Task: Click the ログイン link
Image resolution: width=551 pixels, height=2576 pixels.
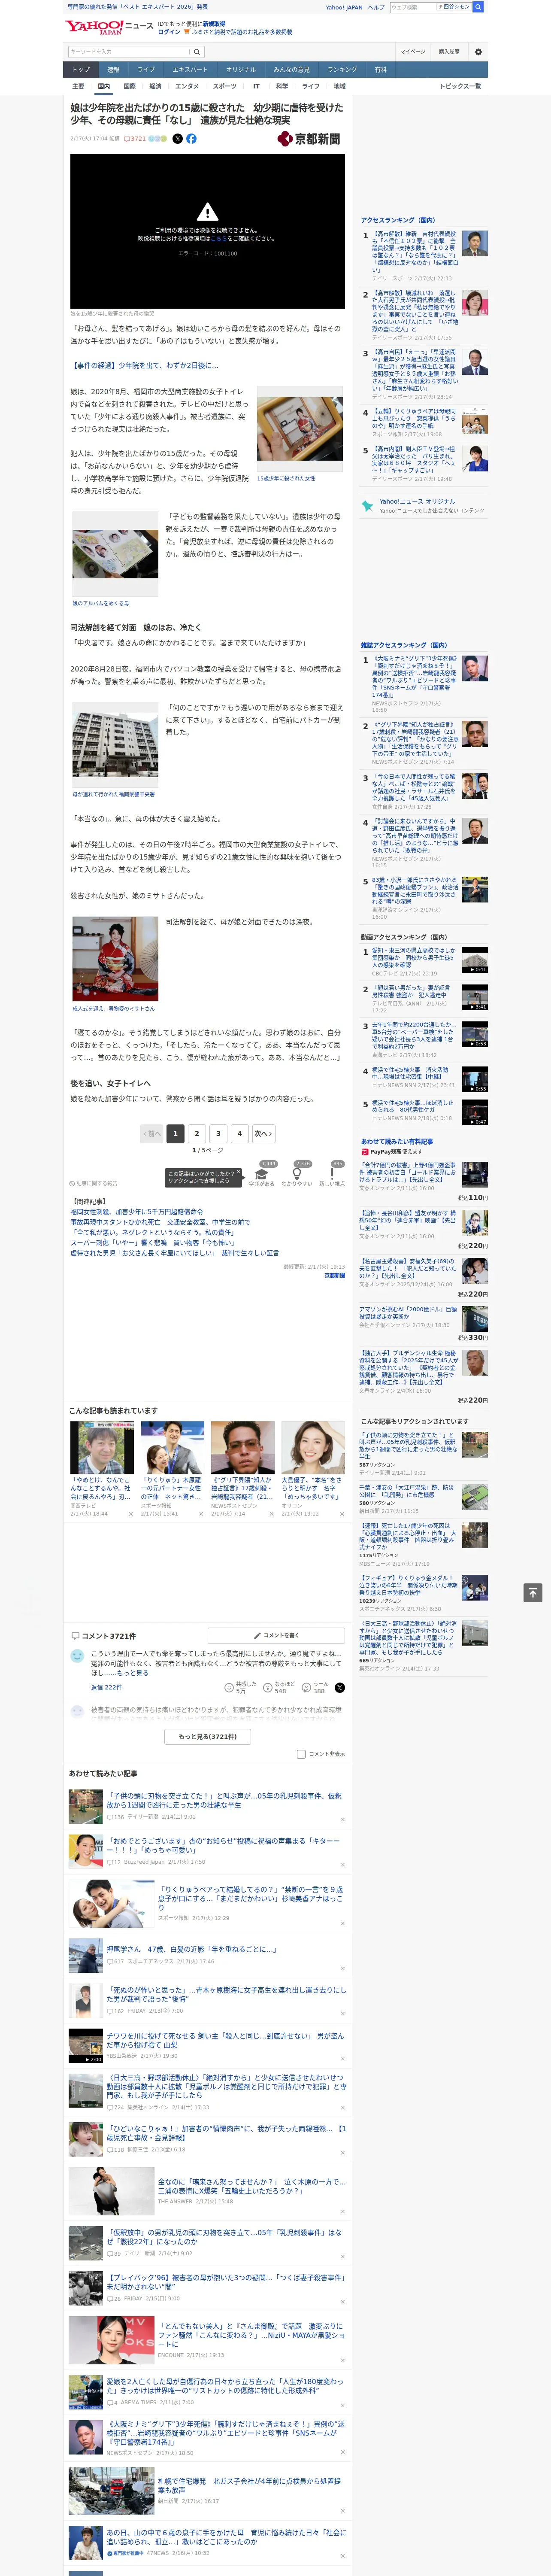Action: pyautogui.click(x=169, y=32)
